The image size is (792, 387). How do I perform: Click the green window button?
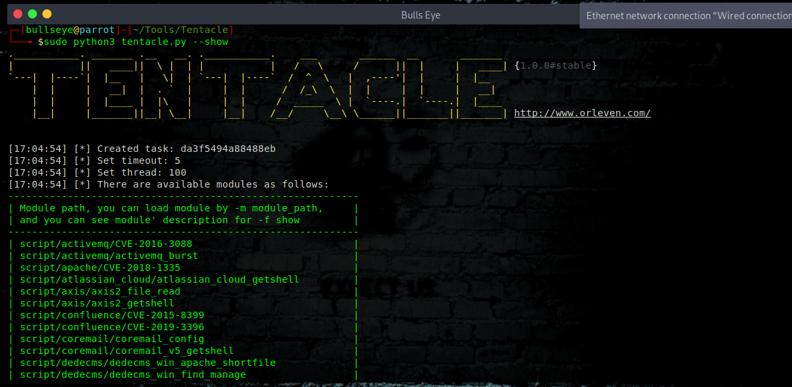tap(33, 14)
